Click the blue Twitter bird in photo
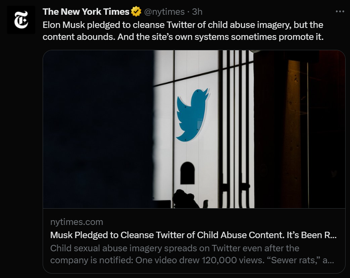This screenshot has width=350, height=278. click(x=193, y=115)
